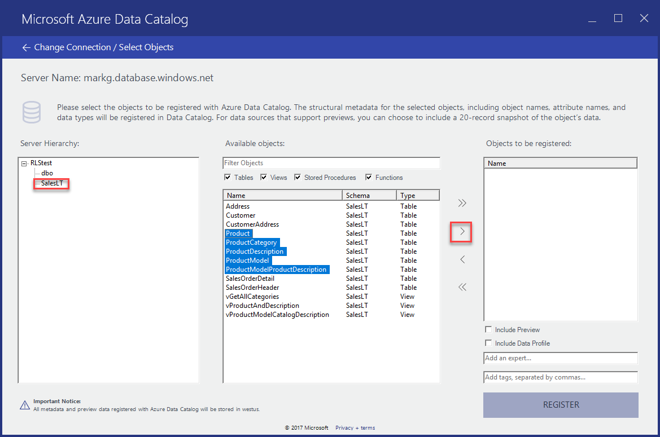
Task: Click the Filter Objects search field
Action: pos(331,163)
